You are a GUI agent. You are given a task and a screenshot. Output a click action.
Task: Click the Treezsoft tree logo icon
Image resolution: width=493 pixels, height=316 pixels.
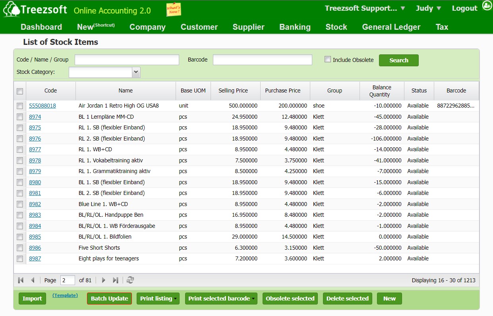coord(11,9)
